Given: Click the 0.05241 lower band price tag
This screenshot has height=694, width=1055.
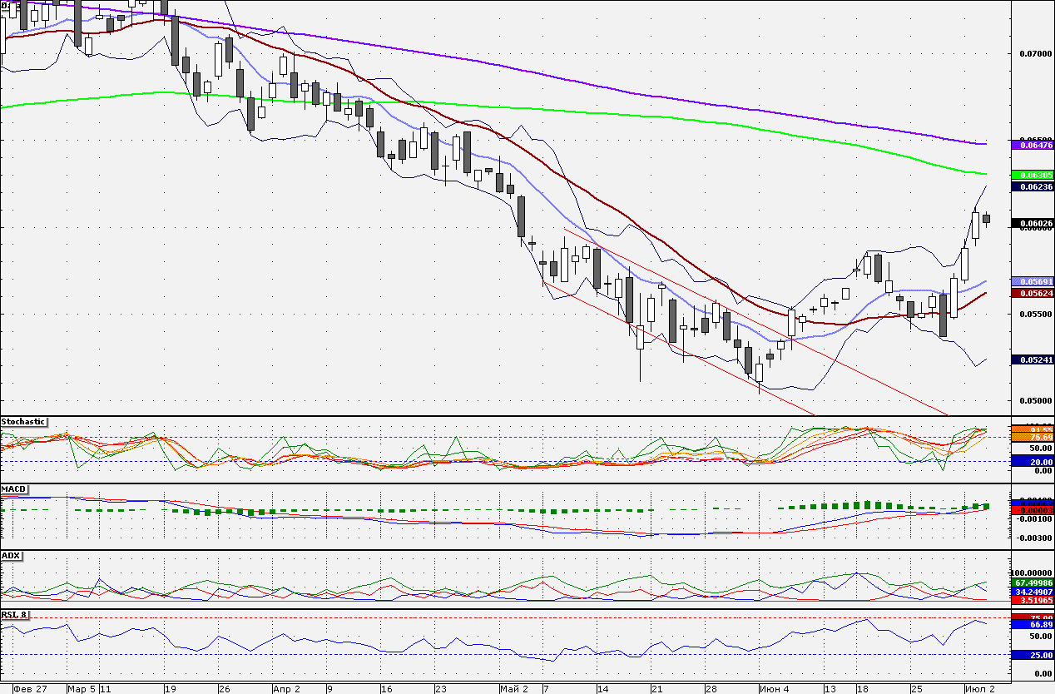Looking at the screenshot, I should pos(1033,359).
